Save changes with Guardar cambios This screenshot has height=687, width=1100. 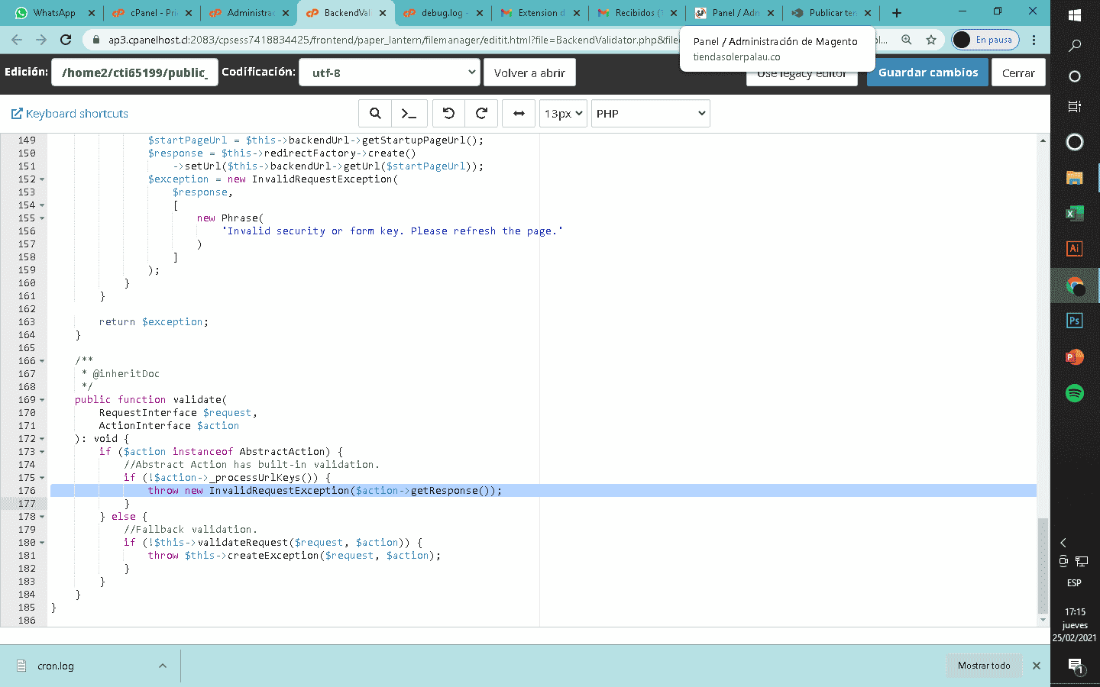coord(927,72)
